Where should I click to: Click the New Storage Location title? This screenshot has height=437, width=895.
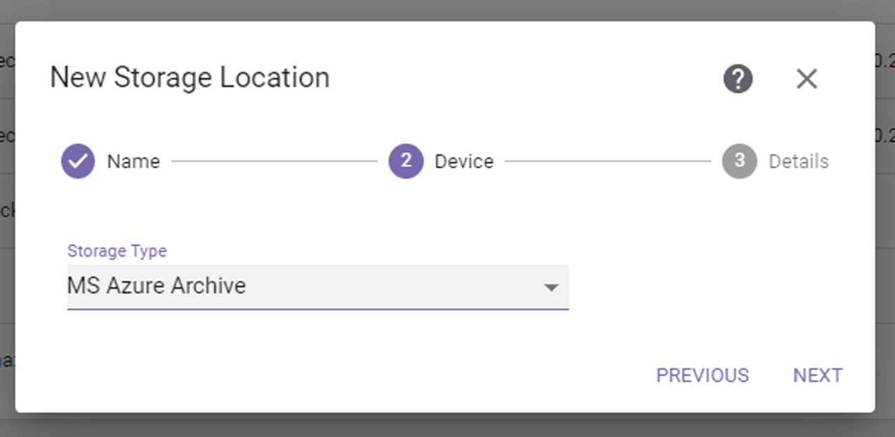(190, 77)
